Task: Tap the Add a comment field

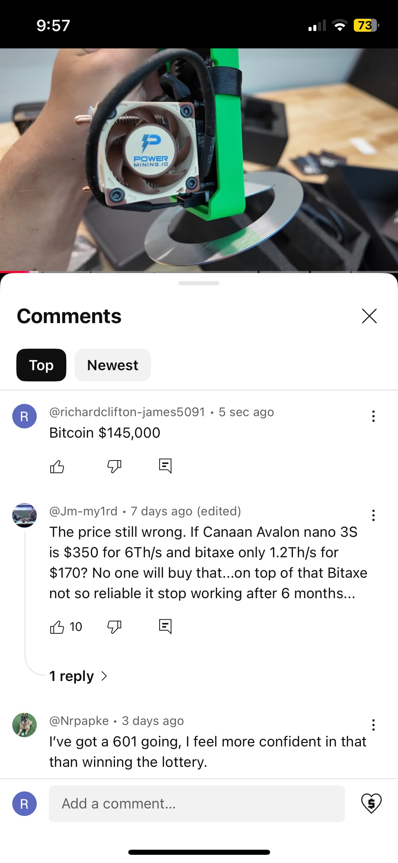Action: [x=197, y=804]
